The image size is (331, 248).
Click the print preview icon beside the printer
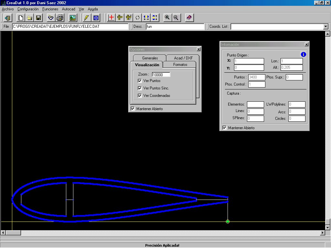click(51, 18)
